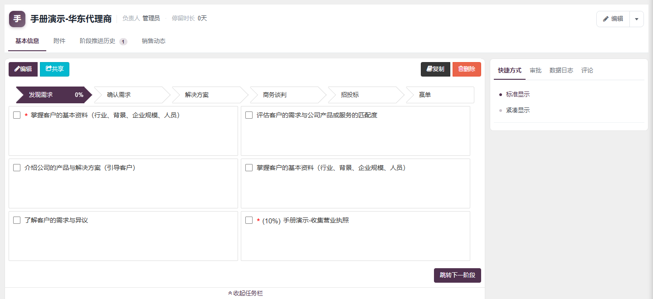The height and width of the screenshot is (299, 653).
Task: Open the 审批 tab
Action: (536, 70)
